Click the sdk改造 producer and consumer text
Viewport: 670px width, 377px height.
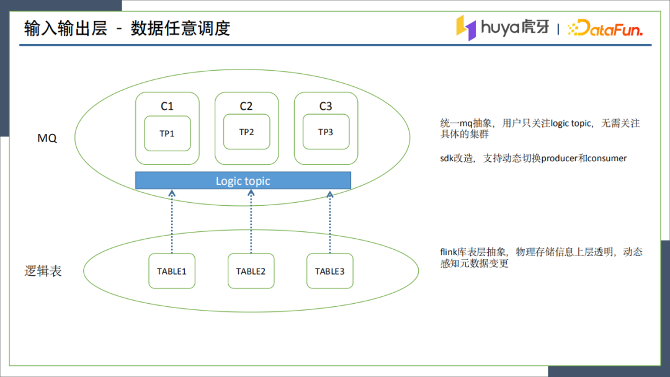pyautogui.click(x=534, y=158)
